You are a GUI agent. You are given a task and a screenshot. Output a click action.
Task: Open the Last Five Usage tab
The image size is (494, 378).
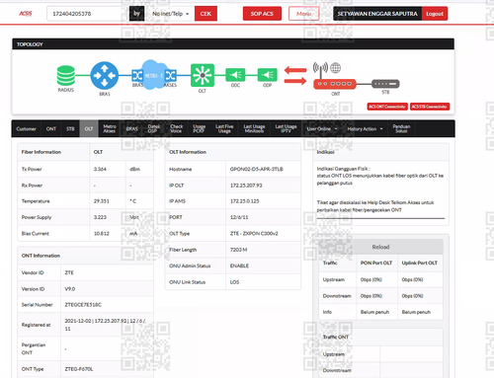tap(224, 128)
